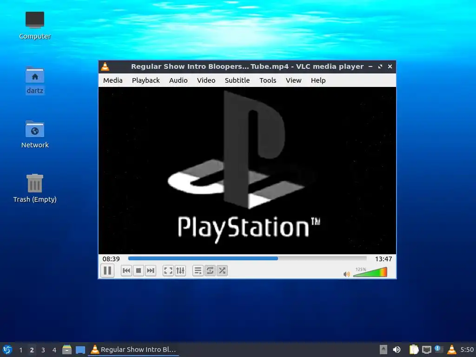Open the clipboard manager tray icon
The image size is (476, 357).
coord(414,350)
